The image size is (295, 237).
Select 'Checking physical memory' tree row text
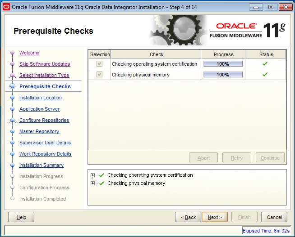click(136, 183)
